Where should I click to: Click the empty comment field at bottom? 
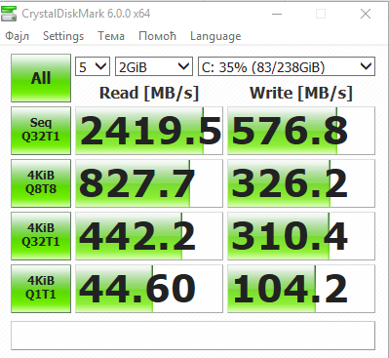tap(193, 336)
